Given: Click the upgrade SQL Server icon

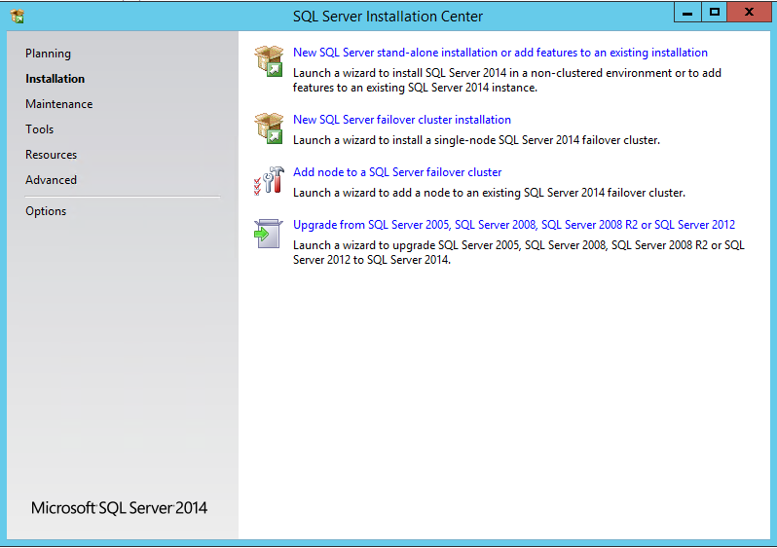Looking at the screenshot, I should point(268,234).
